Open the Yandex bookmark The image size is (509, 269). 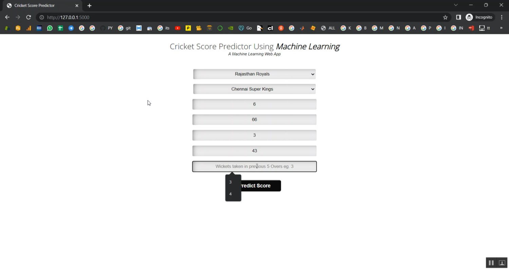pos(281,28)
